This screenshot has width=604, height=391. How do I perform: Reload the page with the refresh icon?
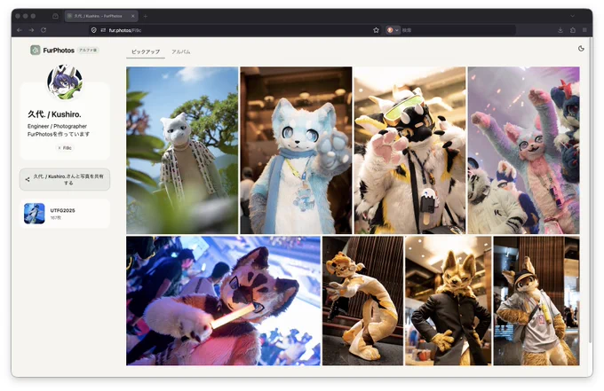pos(44,30)
